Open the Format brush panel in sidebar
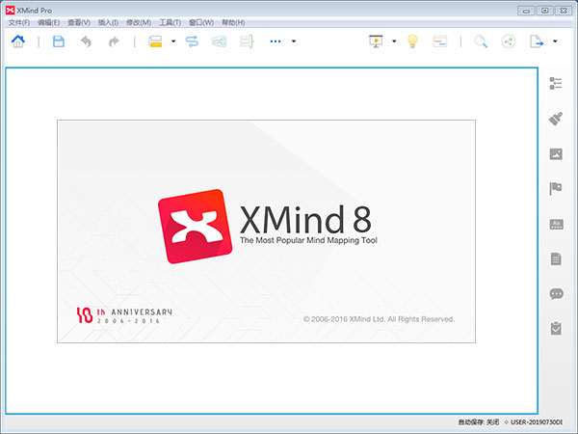Image resolution: width=578 pixels, height=434 pixels. pyautogui.click(x=556, y=119)
